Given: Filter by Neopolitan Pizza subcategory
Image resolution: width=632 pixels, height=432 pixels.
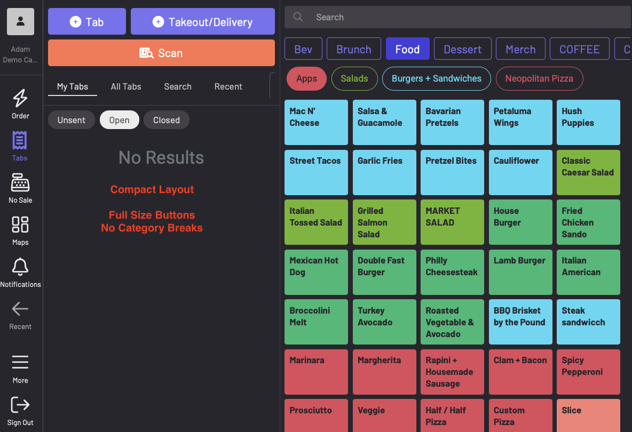Looking at the screenshot, I should pos(539,78).
